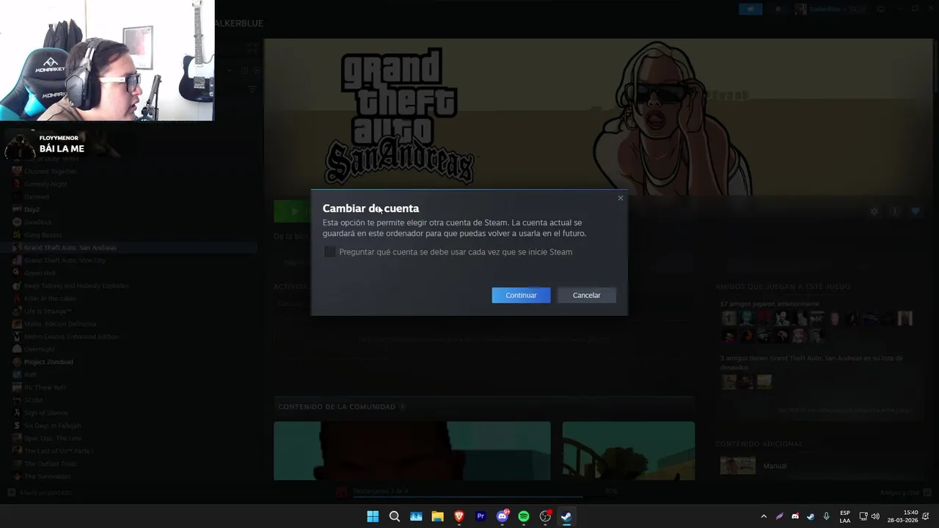
Task: Launch Brave browser from the taskbar
Action: tap(459, 516)
